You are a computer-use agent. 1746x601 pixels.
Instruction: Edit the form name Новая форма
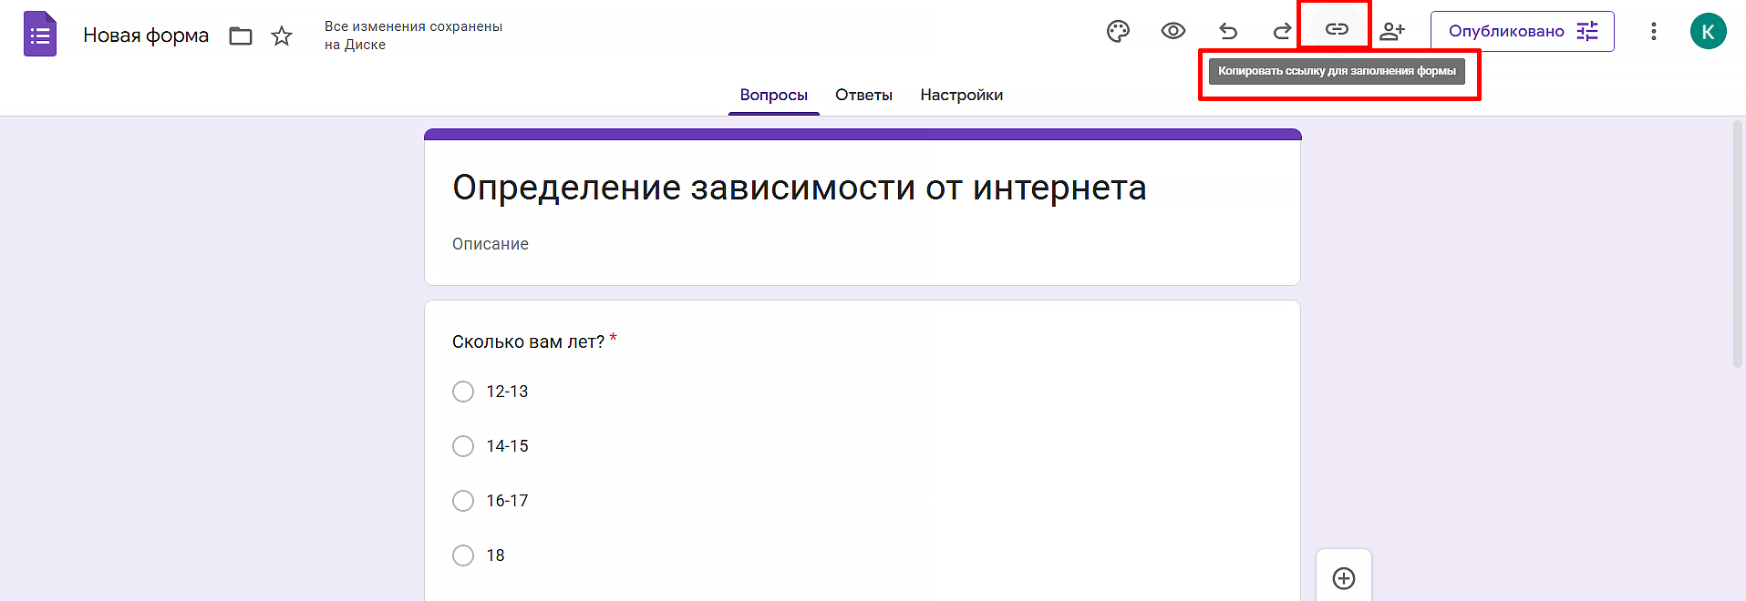click(146, 36)
